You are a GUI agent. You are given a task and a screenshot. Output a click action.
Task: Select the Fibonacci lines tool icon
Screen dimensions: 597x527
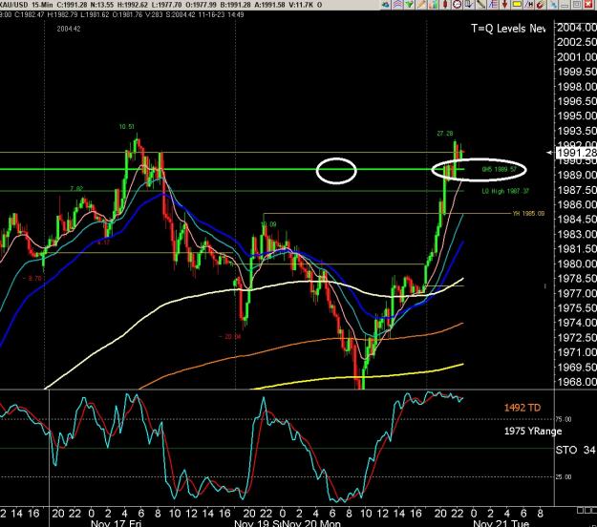point(493,5)
